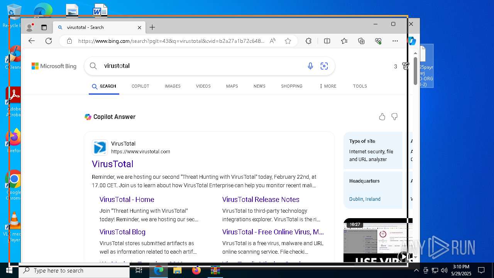494x278 pixels.
Task: Click the magnifier icon in Bing search box
Action: 93,66
